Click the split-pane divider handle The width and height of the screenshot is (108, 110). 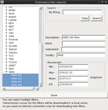click(43, 49)
